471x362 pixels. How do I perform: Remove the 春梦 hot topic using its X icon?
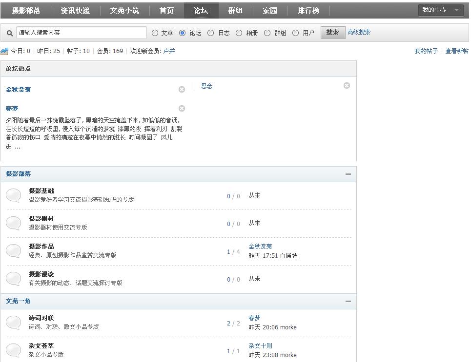182,109
